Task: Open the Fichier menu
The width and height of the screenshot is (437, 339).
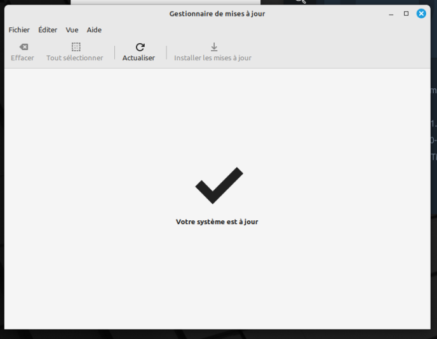Action: [19, 30]
